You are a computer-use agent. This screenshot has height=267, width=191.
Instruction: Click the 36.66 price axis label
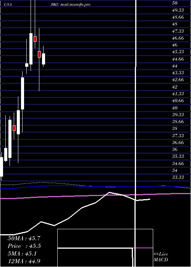point(178,142)
